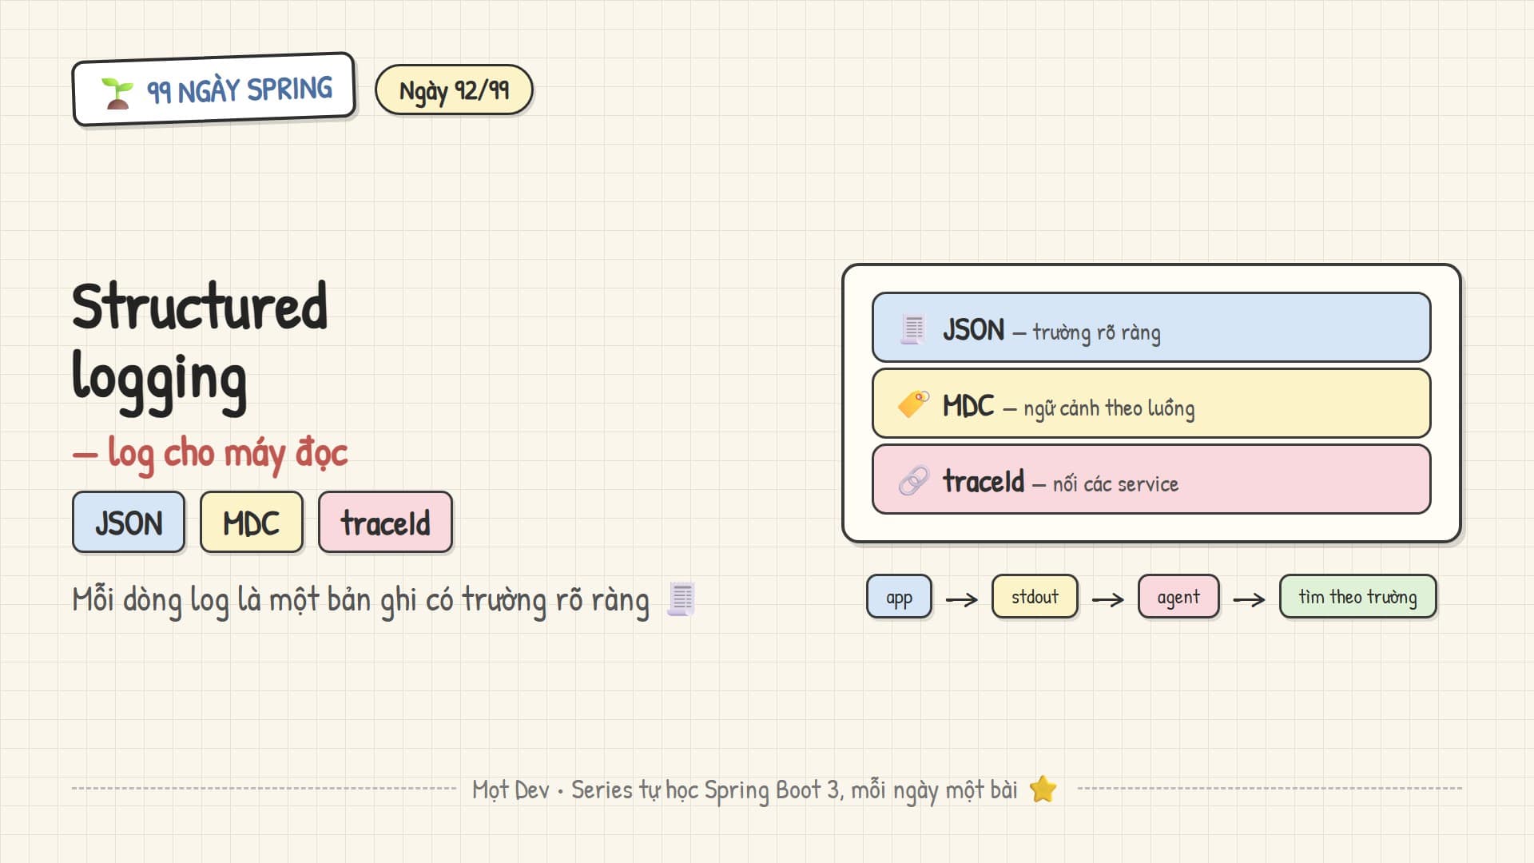Click the stdout box in the flow
1534x863 pixels.
pos(1035,597)
